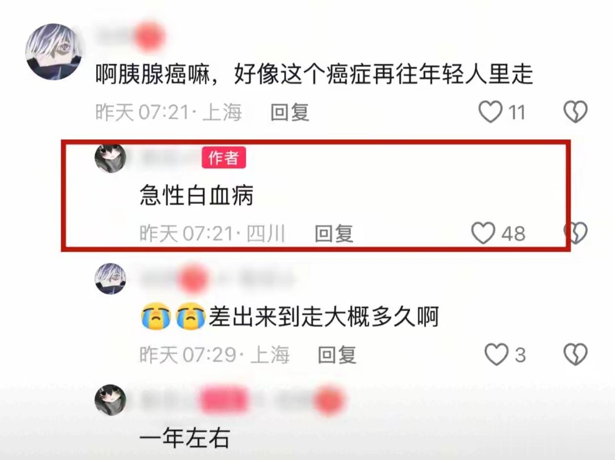
Task: Dislike the 07:29 Shanghai reply via broken heart
Action: tap(575, 355)
